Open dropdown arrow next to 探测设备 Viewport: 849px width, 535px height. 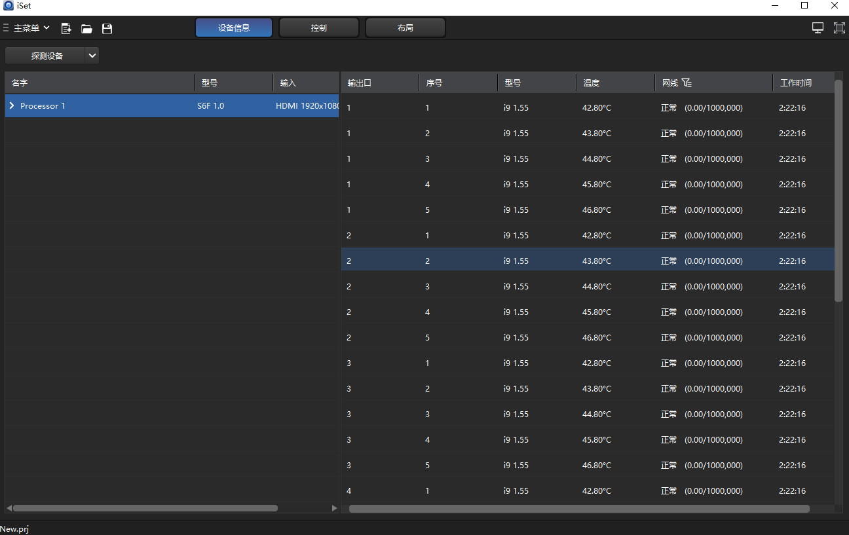tap(92, 56)
